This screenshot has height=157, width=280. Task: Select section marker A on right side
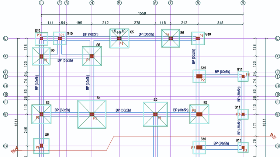pyautogui.click(x=272, y=135)
